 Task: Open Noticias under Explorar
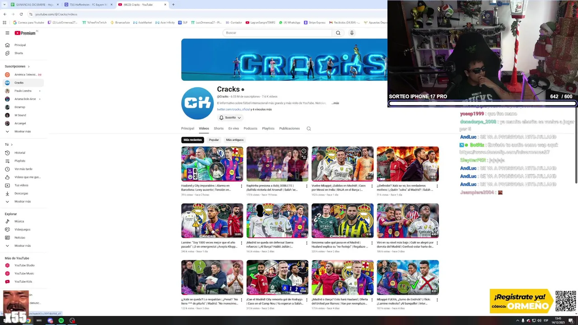19,237
